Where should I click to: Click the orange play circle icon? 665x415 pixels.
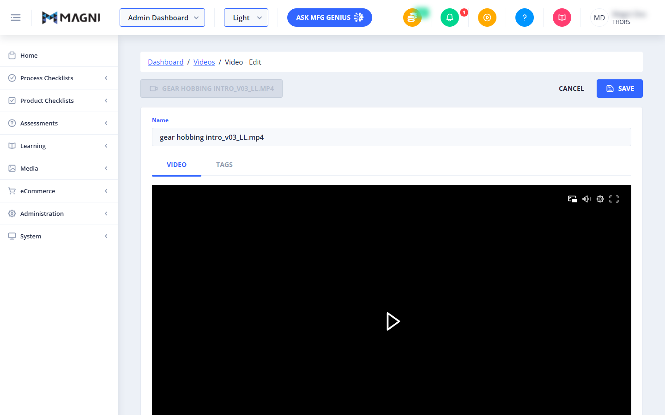[487, 18]
